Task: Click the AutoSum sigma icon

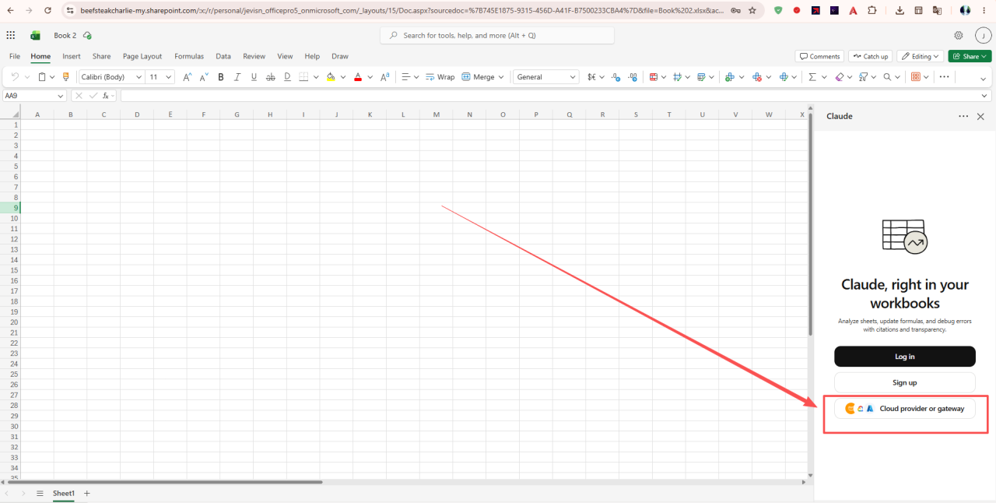Action: (812, 77)
